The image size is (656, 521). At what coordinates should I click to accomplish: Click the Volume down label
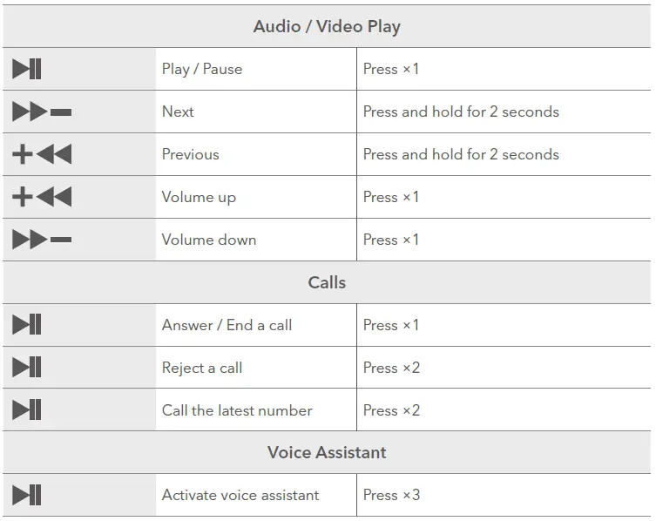coord(209,240)
